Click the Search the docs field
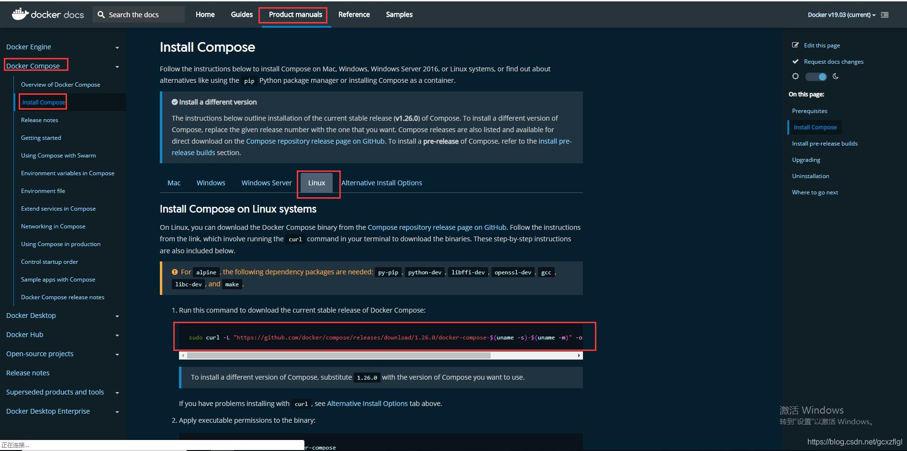This screenshot has height=451, width=907. (x=139, y=14)
